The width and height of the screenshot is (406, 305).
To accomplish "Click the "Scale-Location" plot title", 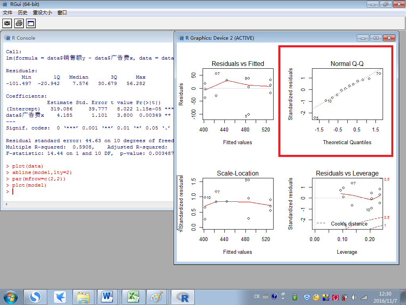I will point(238,173).
